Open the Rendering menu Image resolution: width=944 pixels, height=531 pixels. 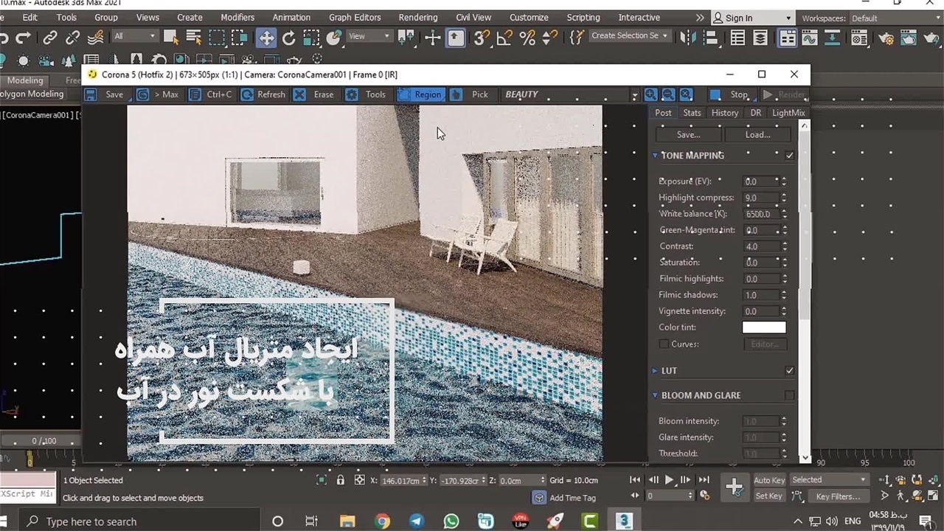click(417, 17)
